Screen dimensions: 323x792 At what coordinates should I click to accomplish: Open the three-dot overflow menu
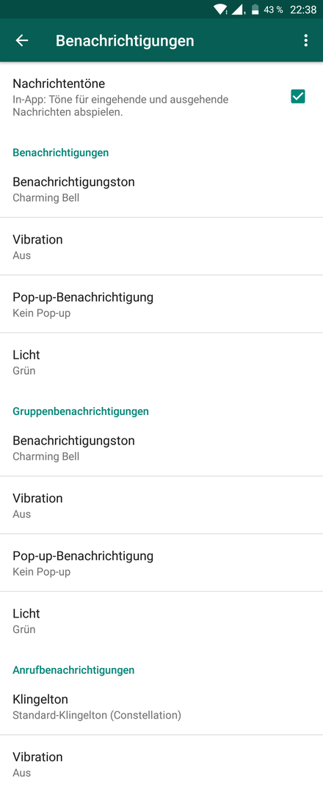[x=305, y=41]
